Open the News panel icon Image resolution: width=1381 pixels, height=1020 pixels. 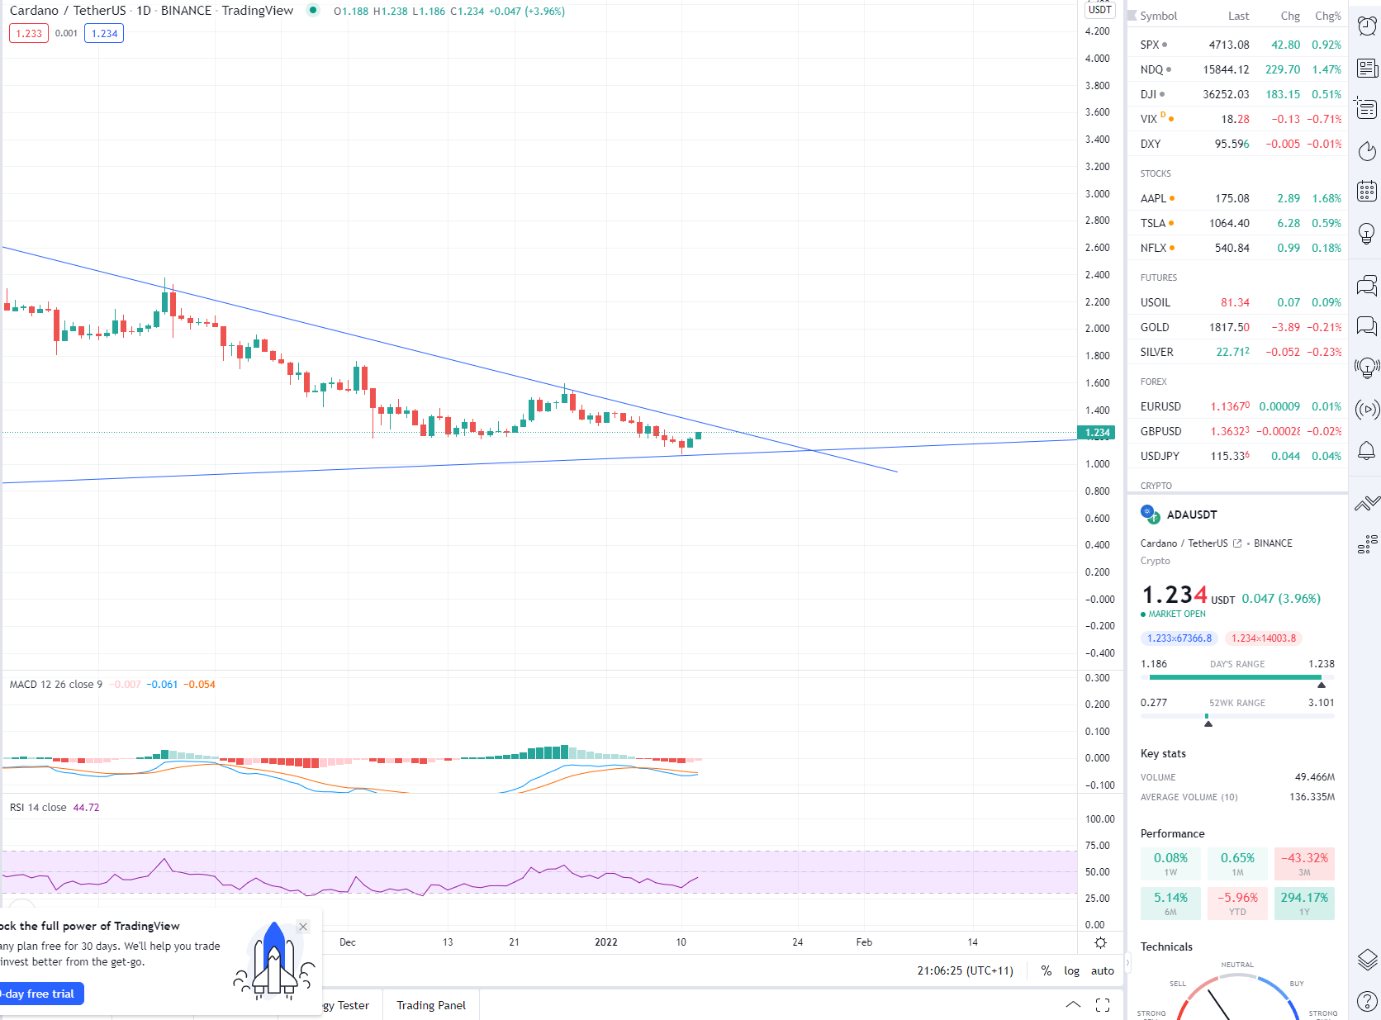tap(1367, 68)
